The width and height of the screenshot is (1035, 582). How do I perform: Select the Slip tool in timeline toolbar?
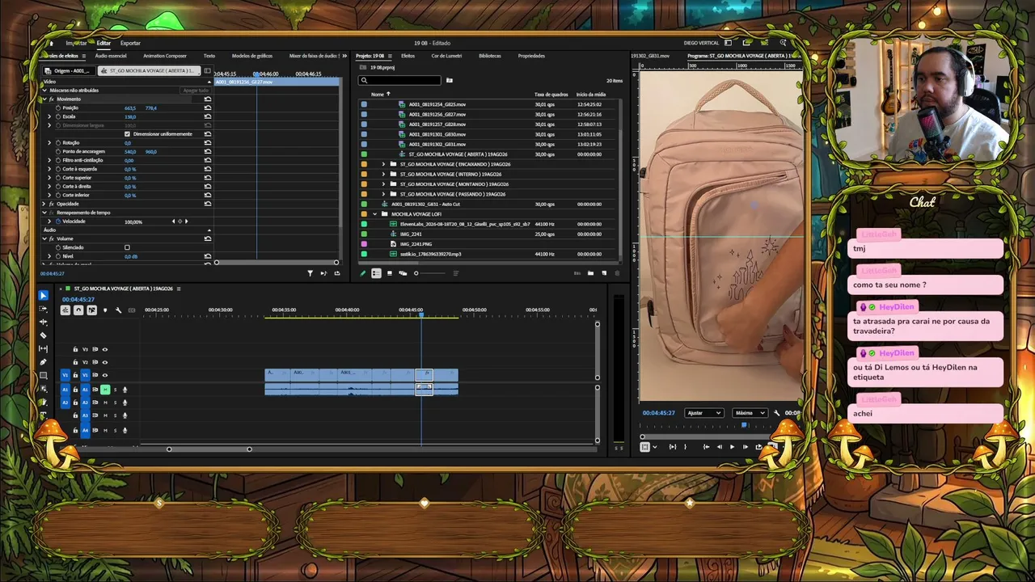44,348
